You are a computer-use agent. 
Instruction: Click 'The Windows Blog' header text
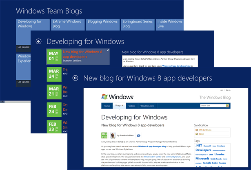[x=215, y=98]
